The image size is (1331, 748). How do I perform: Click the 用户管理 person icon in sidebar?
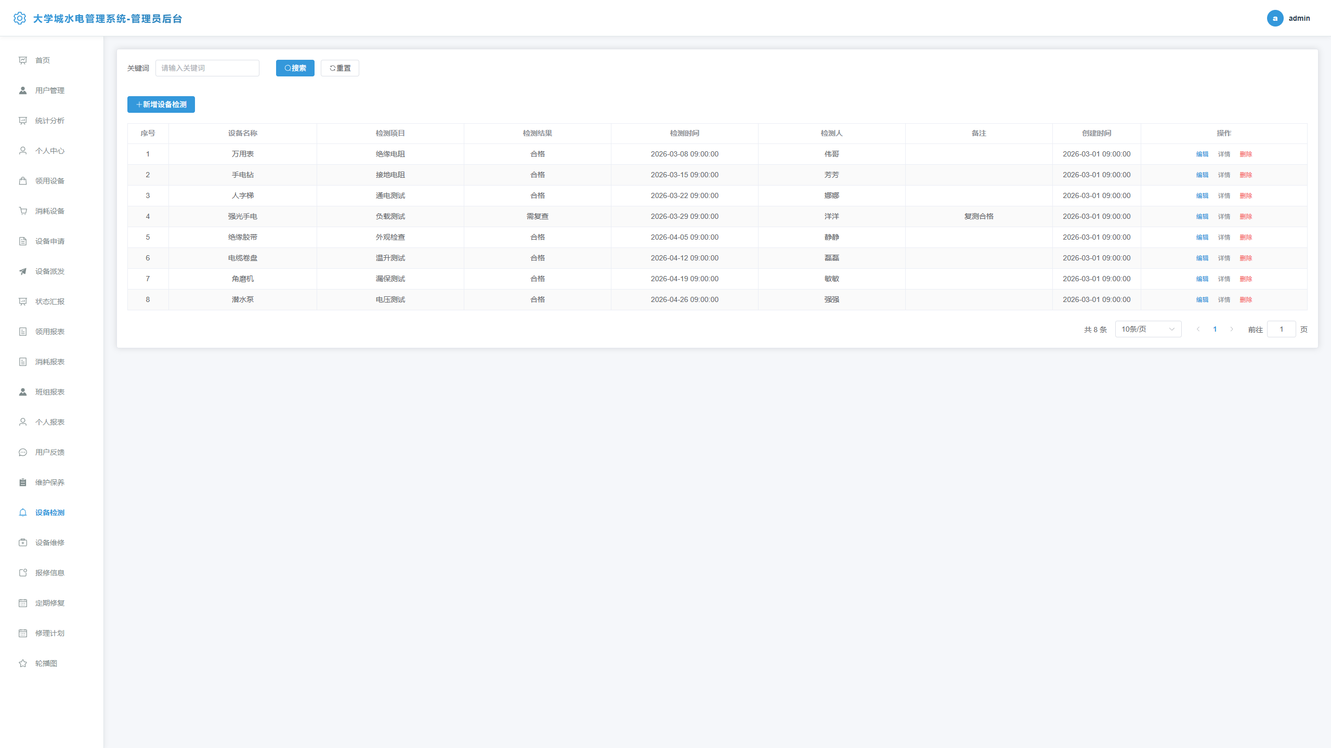coord(23,90)
